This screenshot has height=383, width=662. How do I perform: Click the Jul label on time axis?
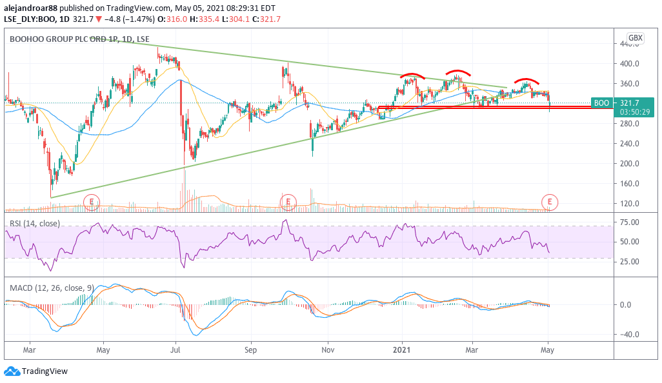click(x=176, y=350)
